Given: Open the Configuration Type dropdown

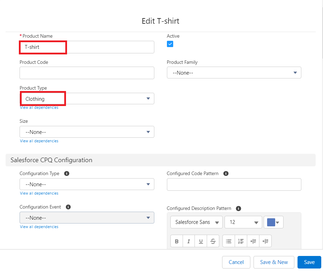Looking at the screenshot, I should coord(87,184).
